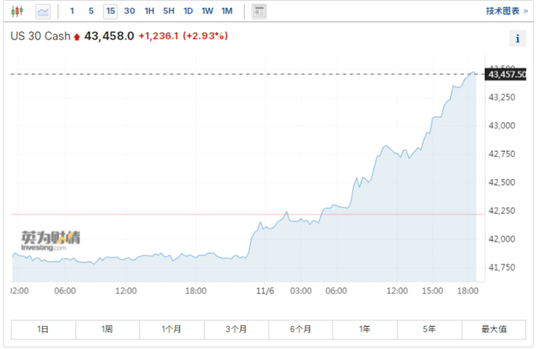Show the 1年 range
The image size is (537, 349).
click(x=365, y=328)
